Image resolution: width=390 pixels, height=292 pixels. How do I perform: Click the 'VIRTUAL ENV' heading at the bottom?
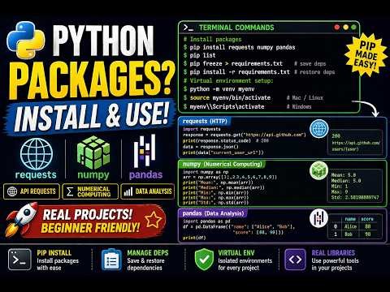(x=236, y=253)
